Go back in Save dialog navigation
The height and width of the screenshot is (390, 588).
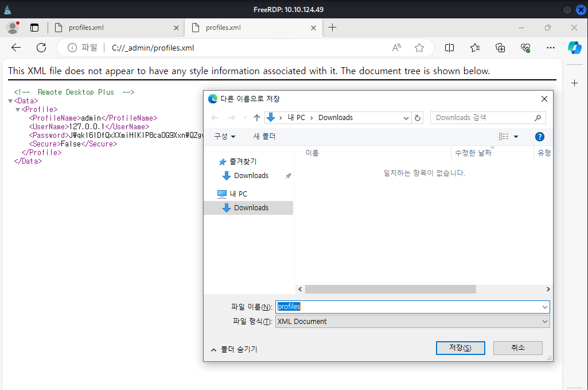(215, 118)
